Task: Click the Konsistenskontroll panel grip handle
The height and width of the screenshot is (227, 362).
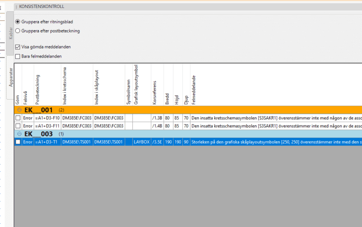Action: click(16, 7)
